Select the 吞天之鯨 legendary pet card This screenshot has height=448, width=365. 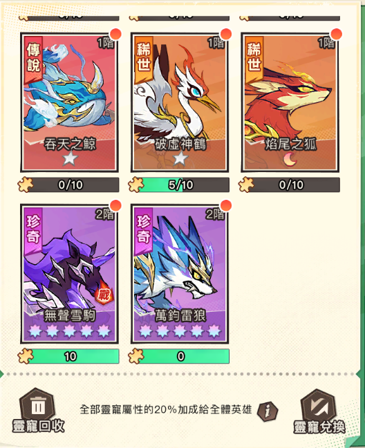click(x=69, y=102)
